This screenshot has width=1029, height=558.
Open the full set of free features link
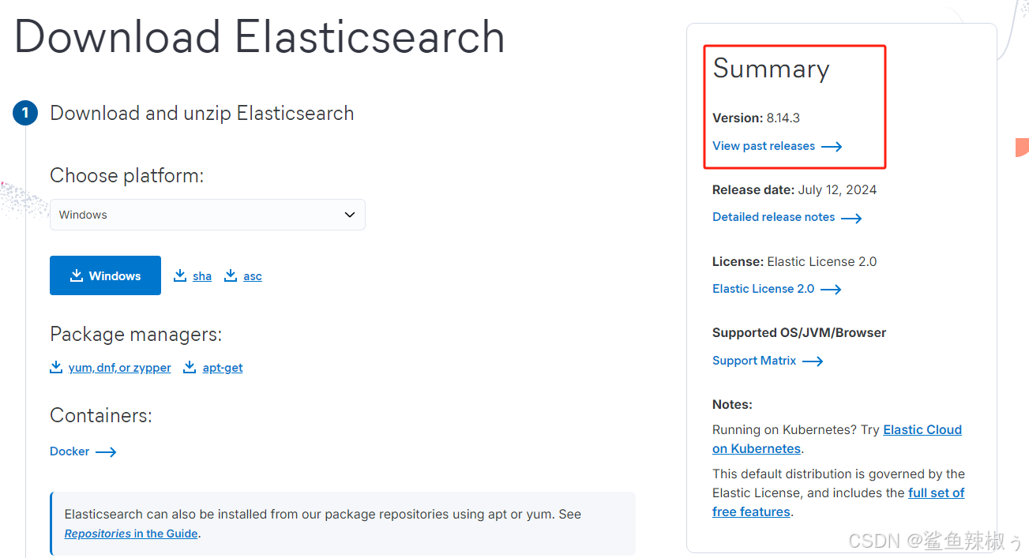tap(839, 502)
